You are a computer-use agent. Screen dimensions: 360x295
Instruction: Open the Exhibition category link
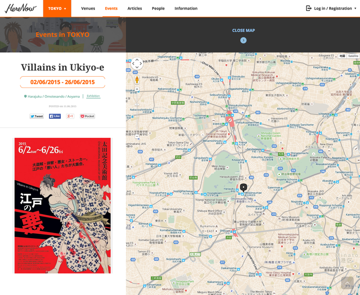pos(93,96)
